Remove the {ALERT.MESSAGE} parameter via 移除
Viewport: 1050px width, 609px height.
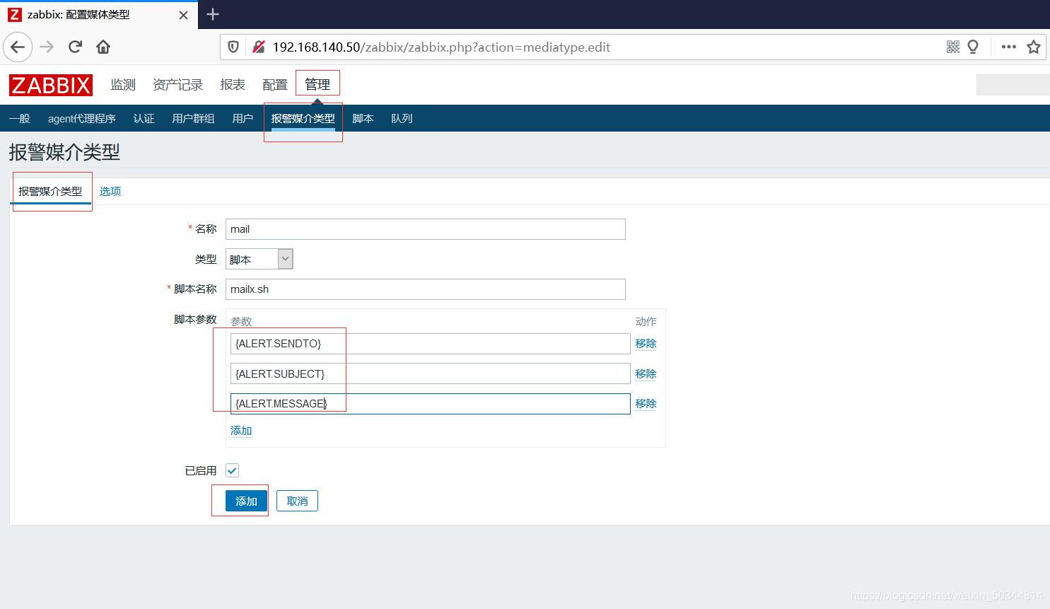click(646, 404)
